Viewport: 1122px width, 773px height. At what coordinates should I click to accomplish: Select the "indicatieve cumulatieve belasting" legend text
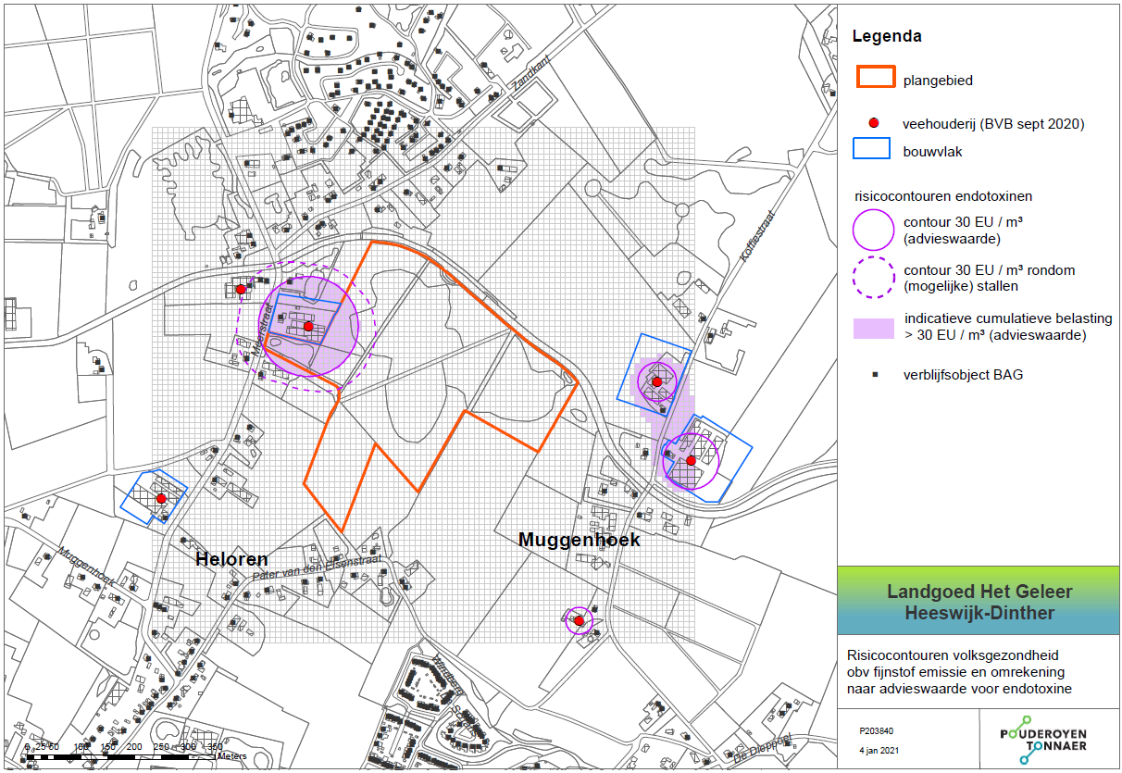click(x=1008, y=318)
